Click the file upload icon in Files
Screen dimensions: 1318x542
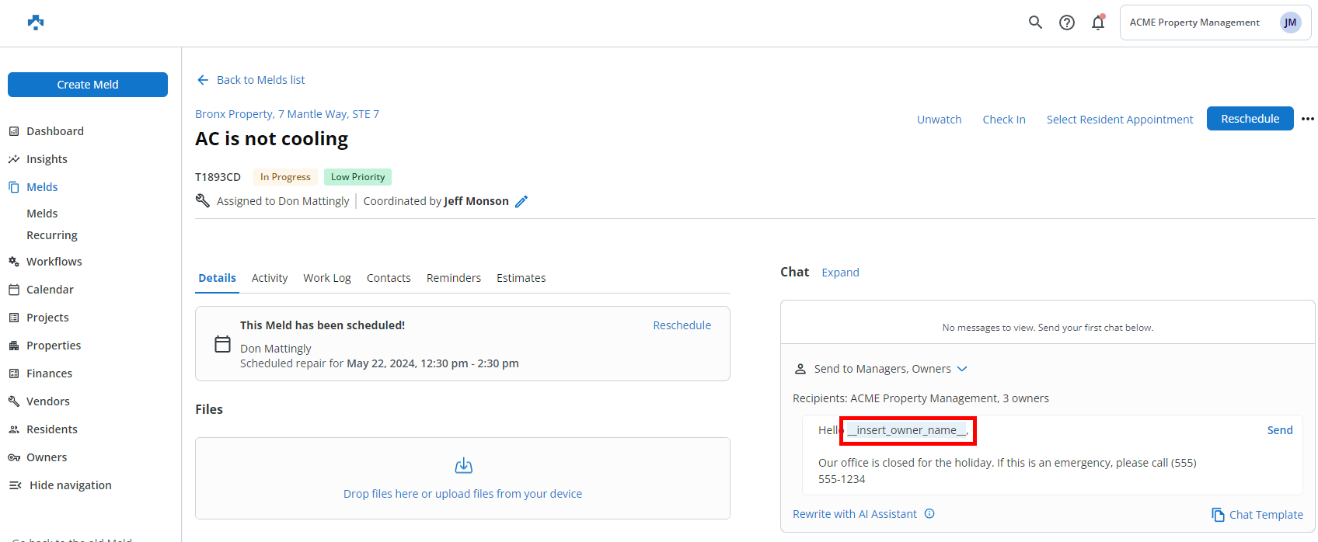click(463, 466)
